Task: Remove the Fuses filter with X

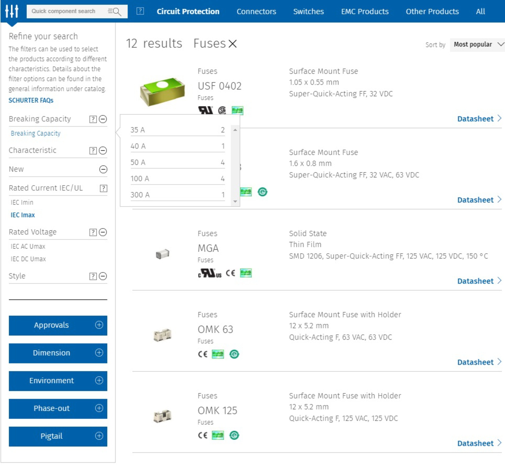Action: [232, 44]
